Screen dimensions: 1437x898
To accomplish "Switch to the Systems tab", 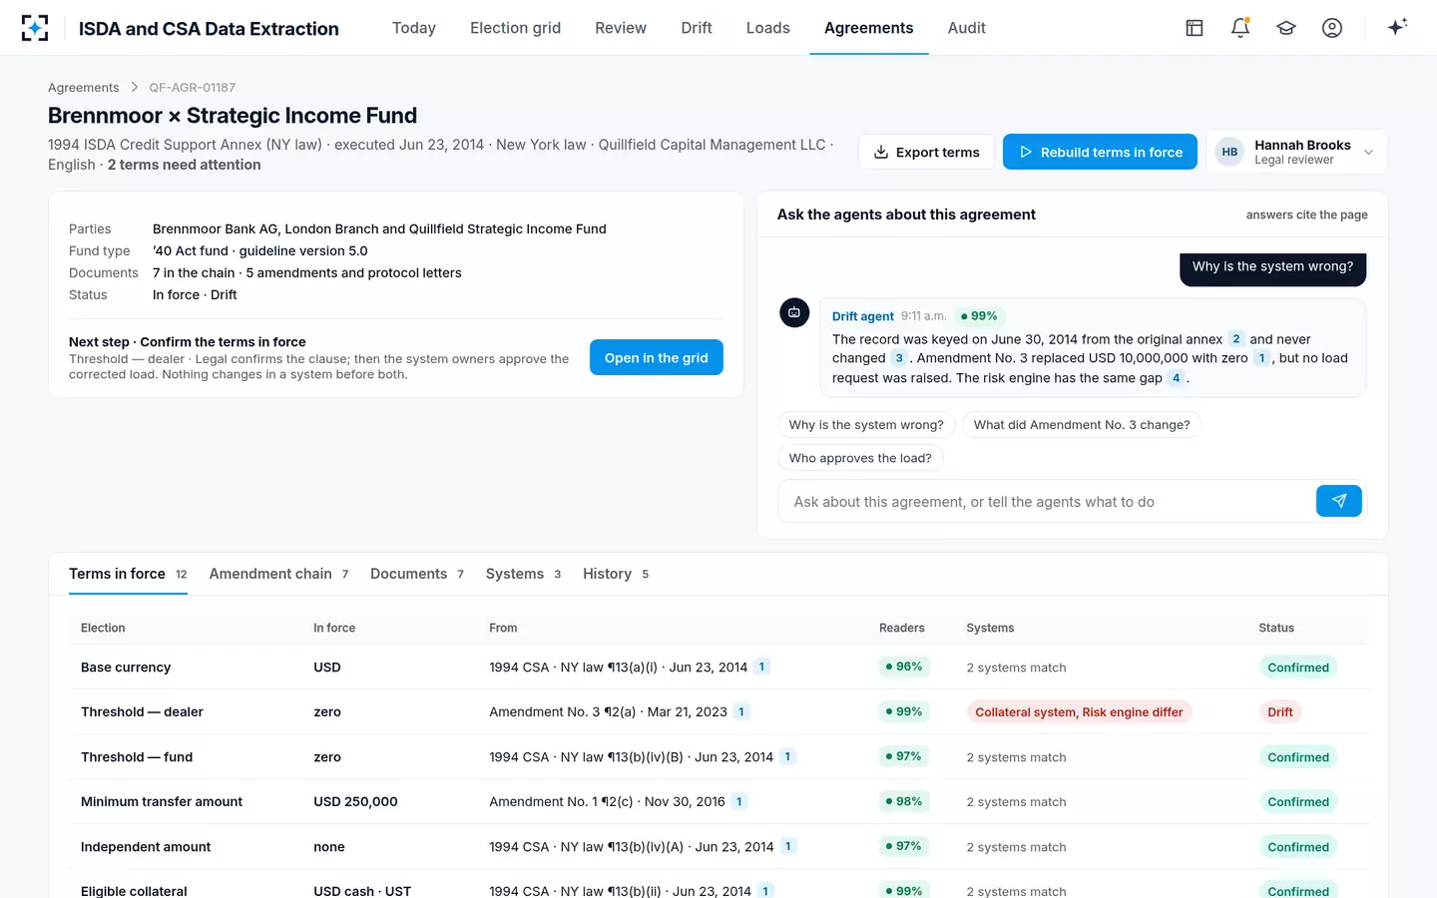I will point(524,574).
